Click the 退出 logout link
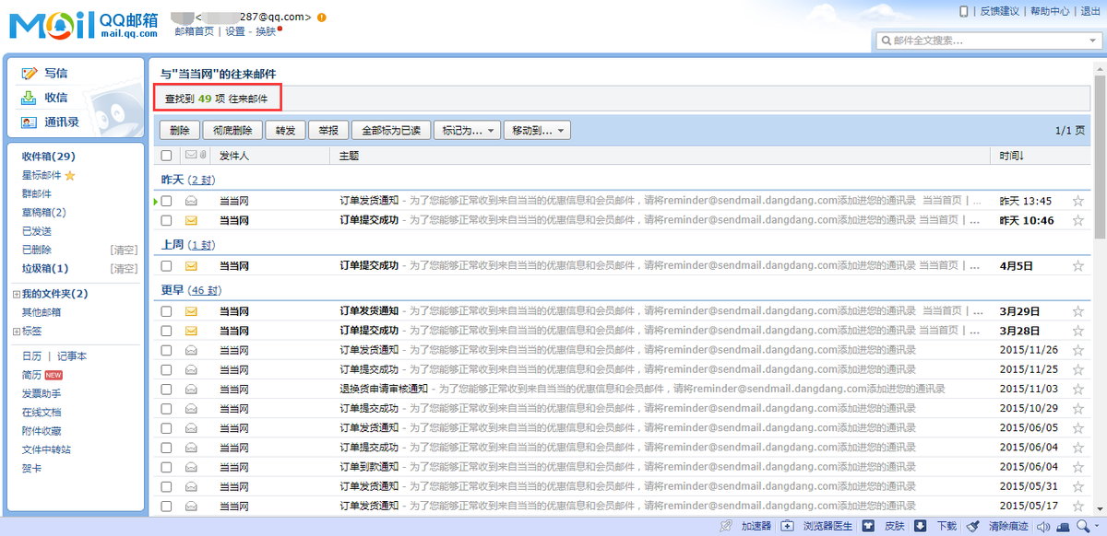Screen dimensions: 1107x536 [1090, 12]
